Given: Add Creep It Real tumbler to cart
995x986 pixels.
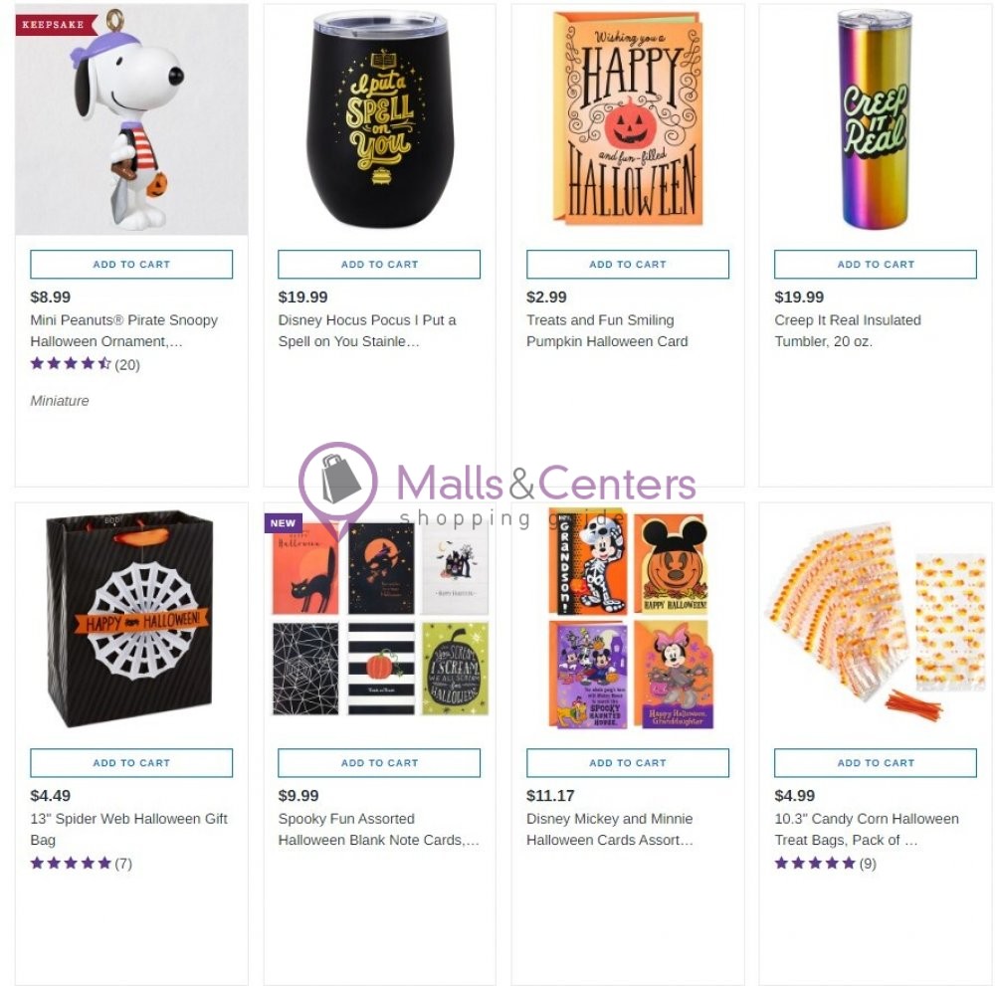Looking at the screenshot, I should (876, 264).
